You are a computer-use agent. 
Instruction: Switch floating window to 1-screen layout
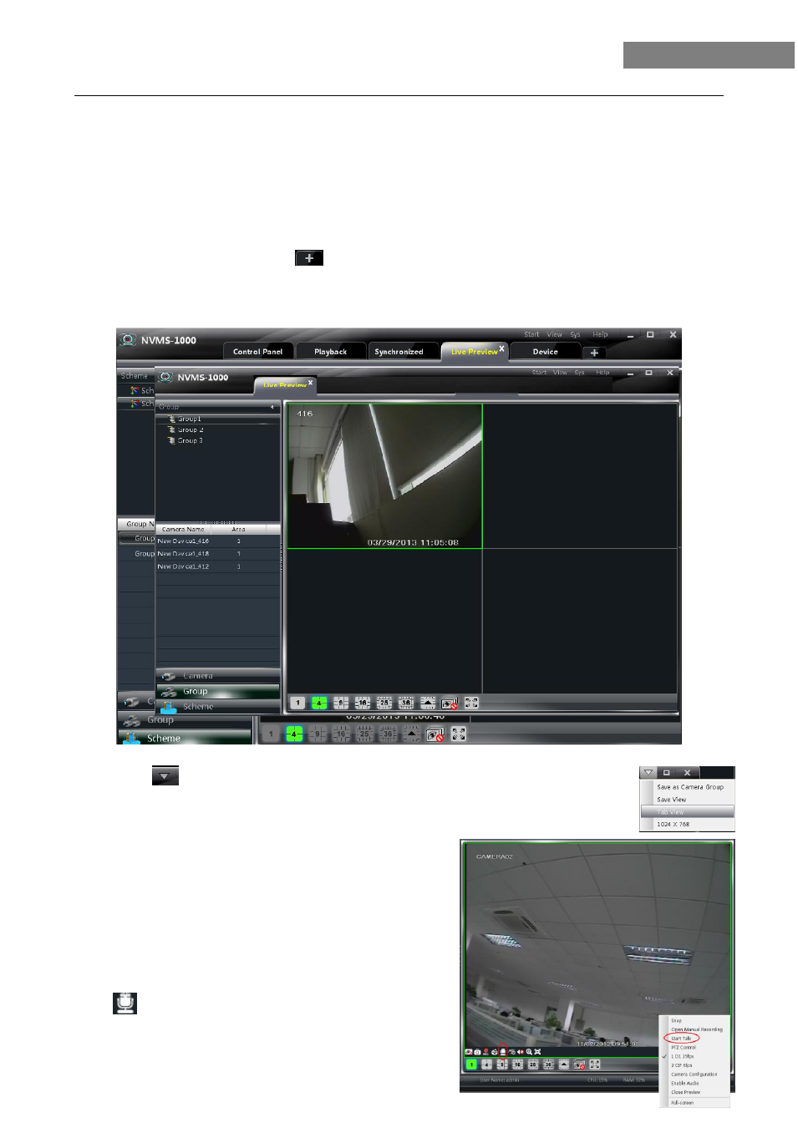pos(297,704)
